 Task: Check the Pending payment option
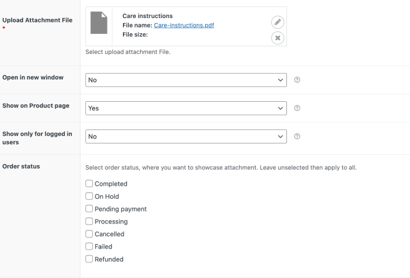(90, 209)
